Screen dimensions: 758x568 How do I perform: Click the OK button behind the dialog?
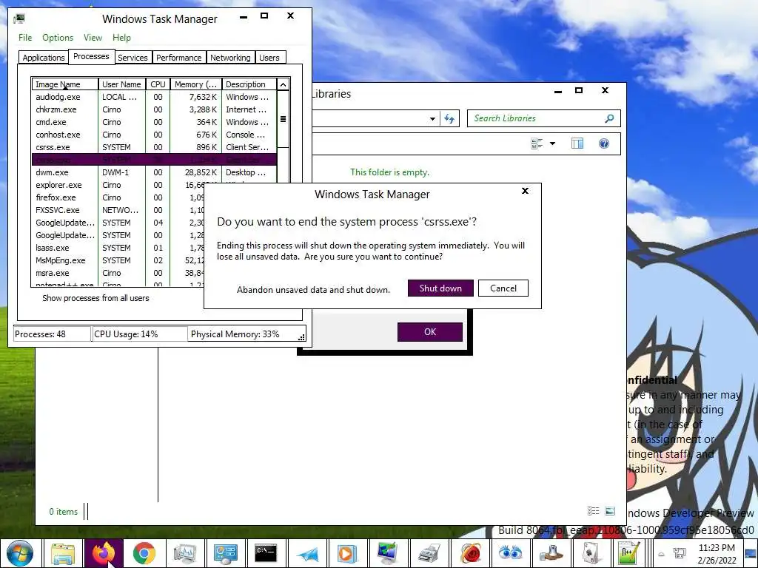(x=430, y=332)
